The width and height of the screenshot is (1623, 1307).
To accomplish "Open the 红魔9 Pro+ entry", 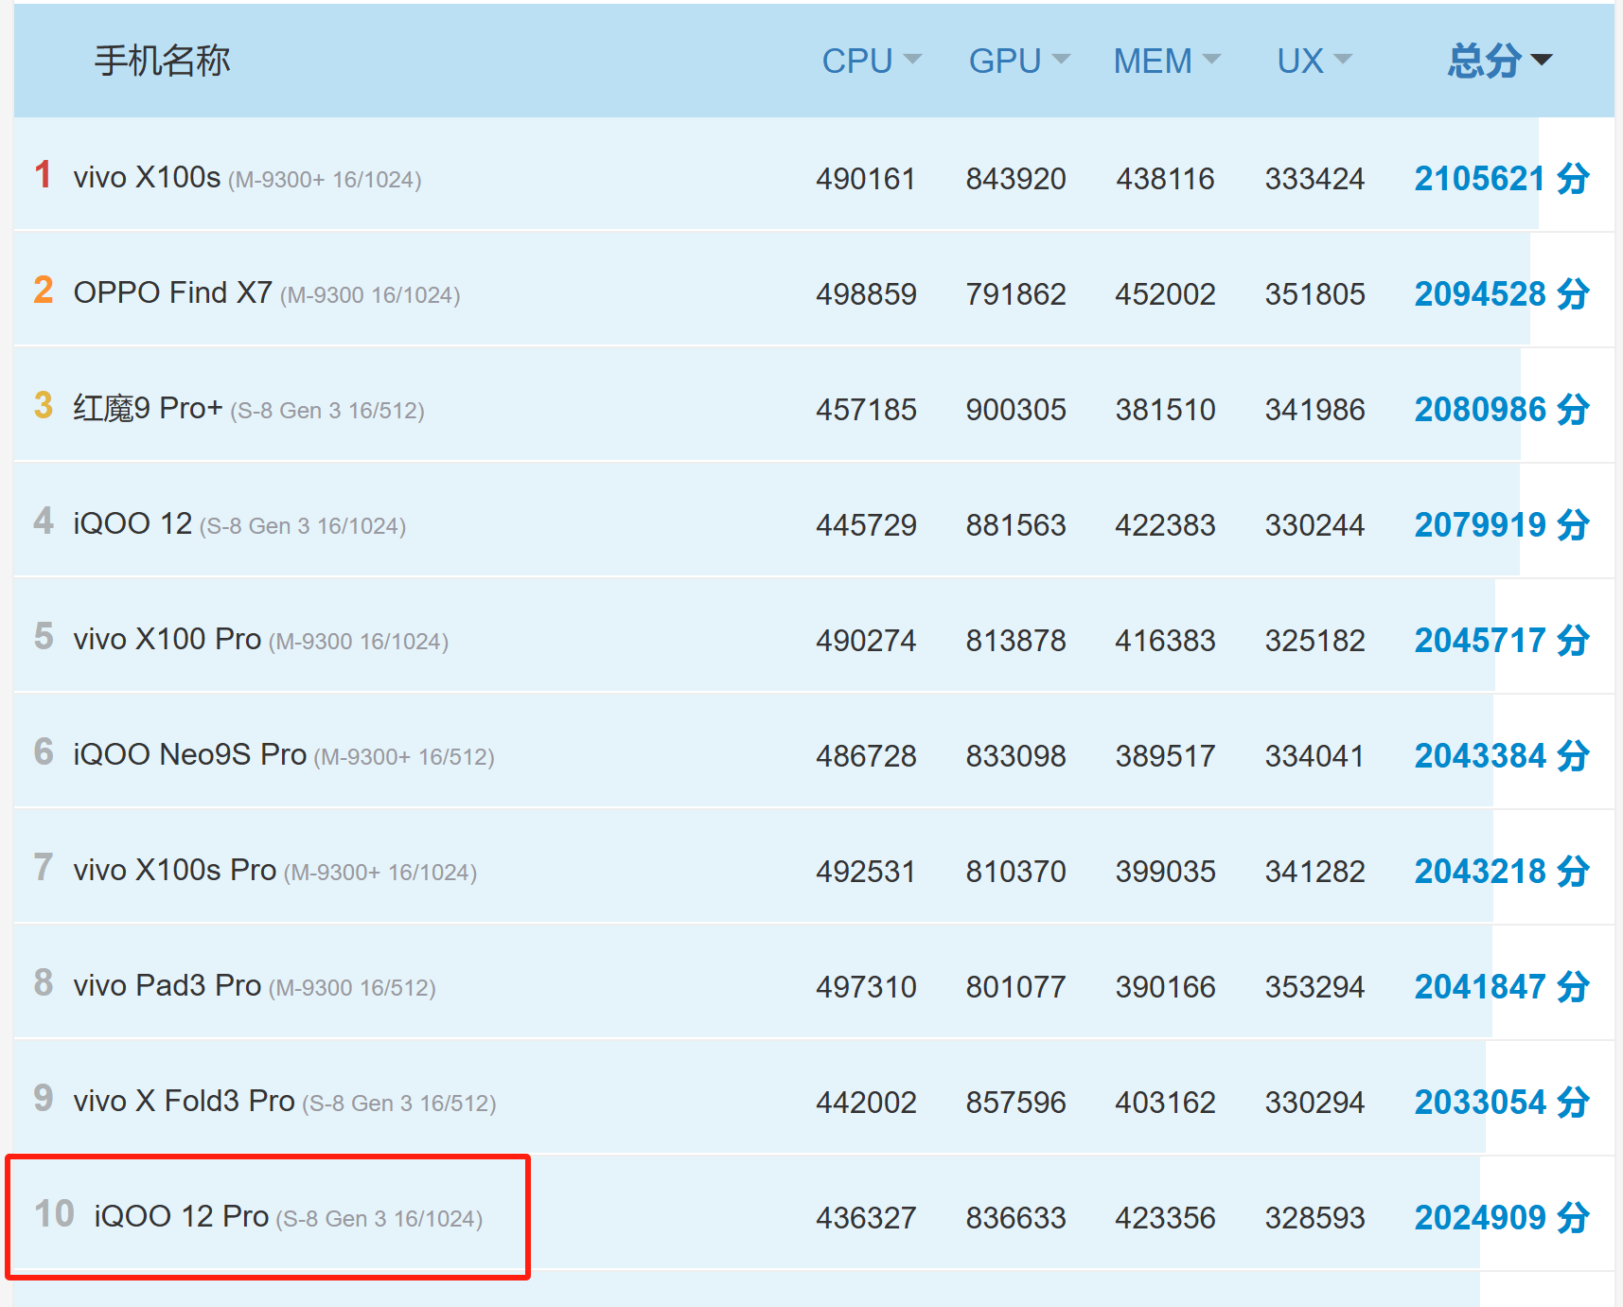I will [x=249, y=408].
